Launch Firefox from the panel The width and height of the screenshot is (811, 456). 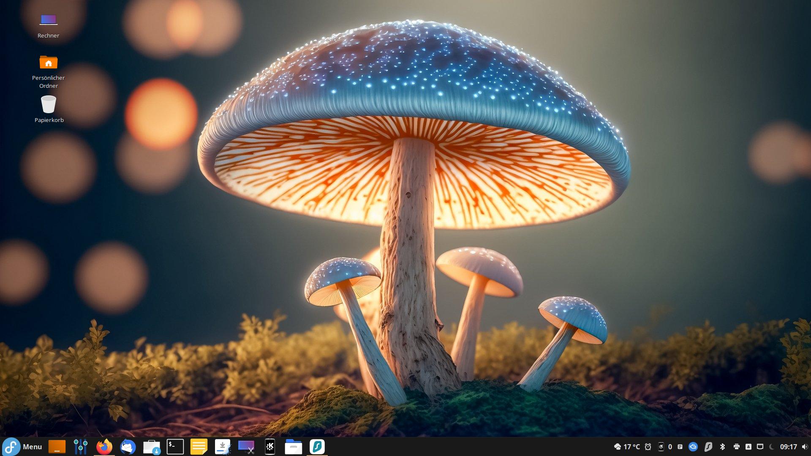coord(104,447)
